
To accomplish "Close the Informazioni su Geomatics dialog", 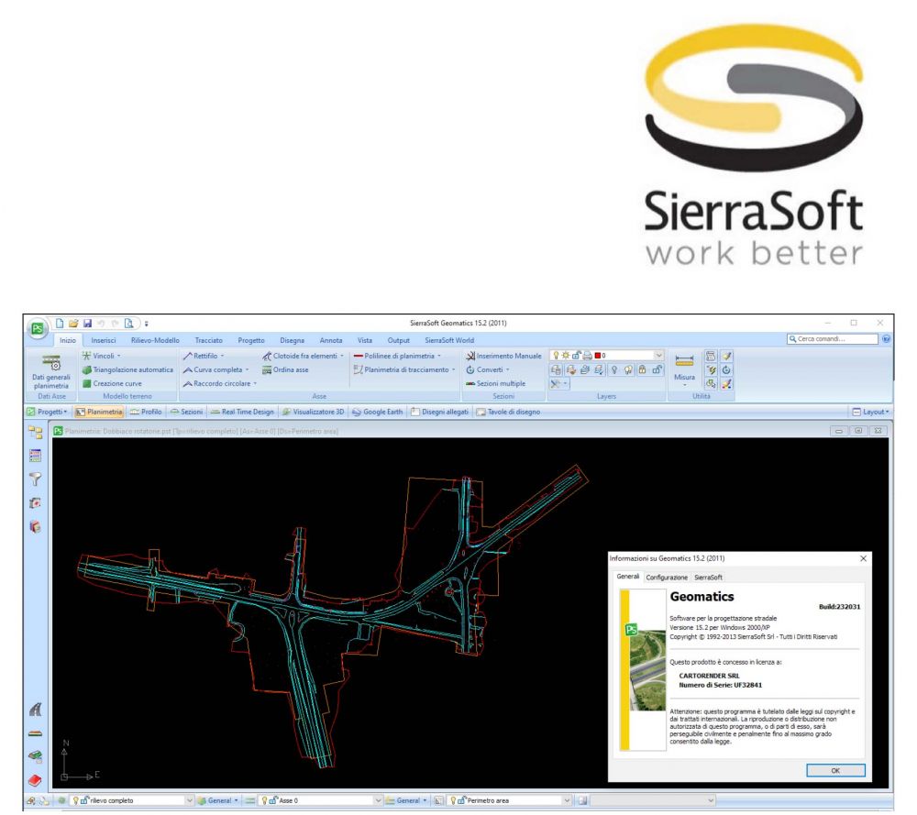I will 863,559.
